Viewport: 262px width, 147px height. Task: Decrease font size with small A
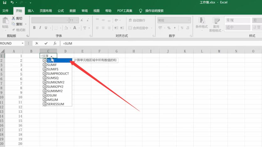88,20
